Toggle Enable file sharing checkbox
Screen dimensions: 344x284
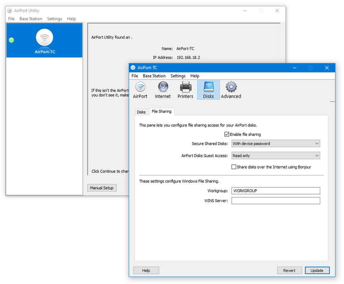226,134
